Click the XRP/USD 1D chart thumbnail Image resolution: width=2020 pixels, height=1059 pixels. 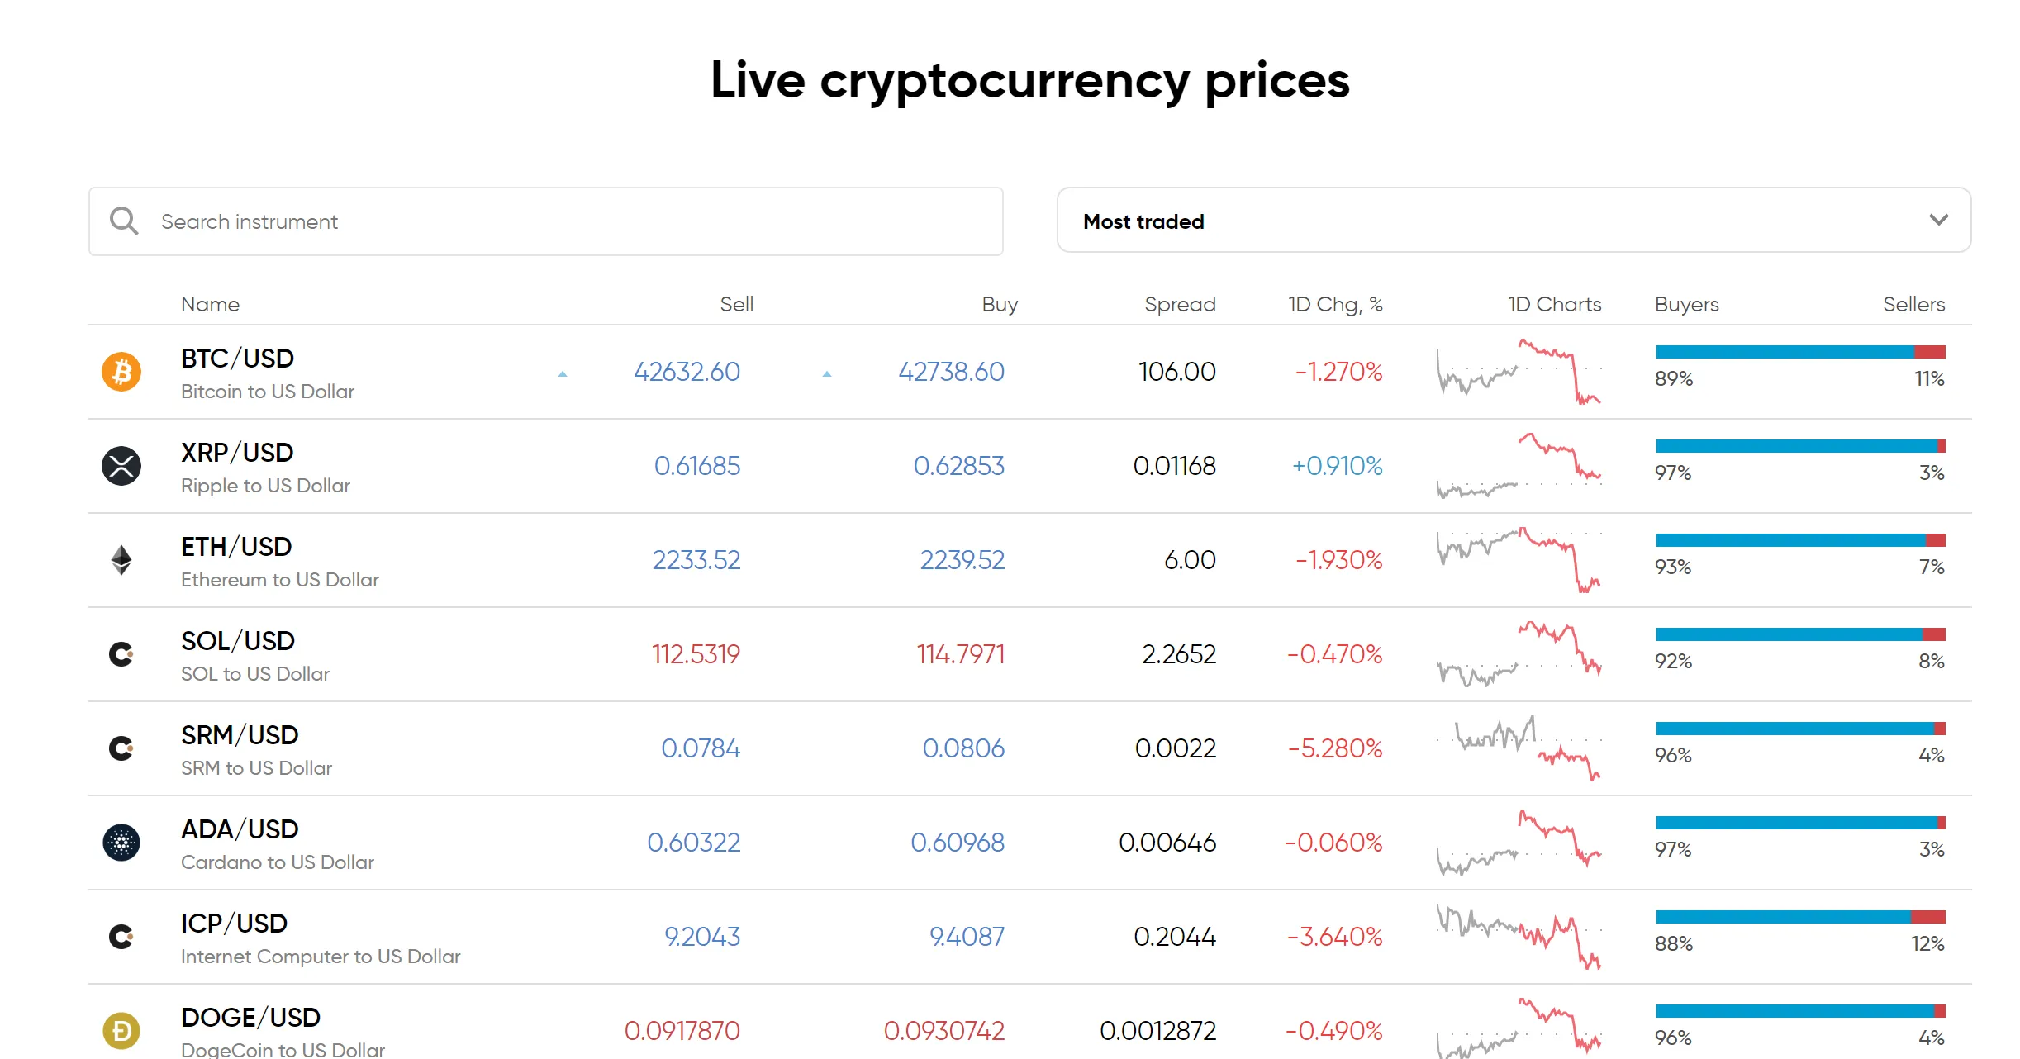coord(1519,466)
